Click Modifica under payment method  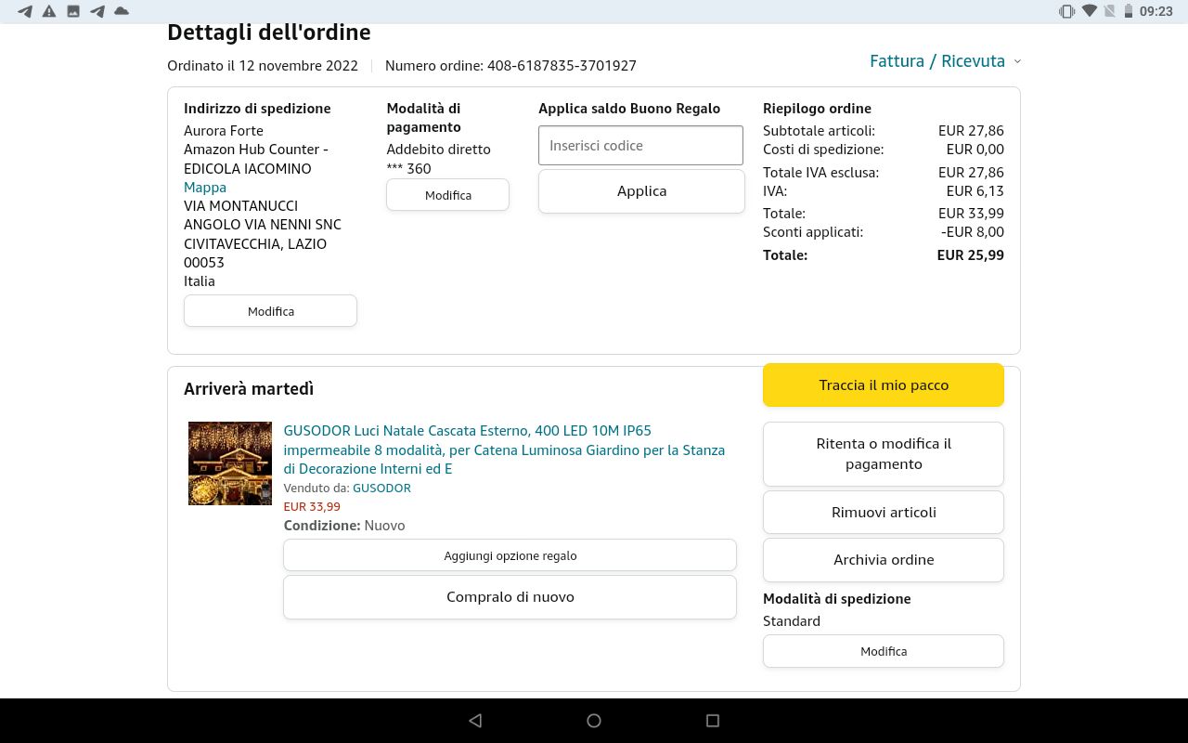click(447, 195)
